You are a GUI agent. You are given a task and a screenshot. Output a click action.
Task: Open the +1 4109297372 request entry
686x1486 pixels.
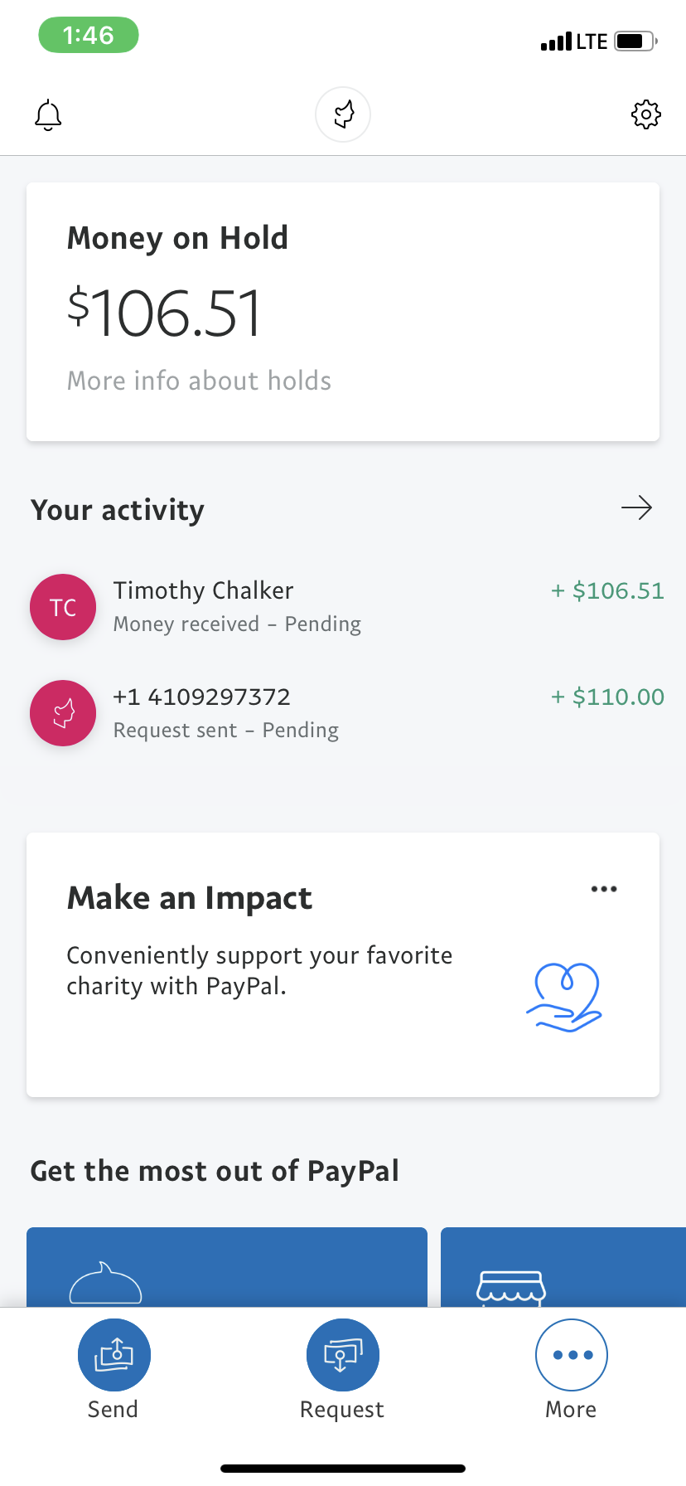(x=343, y=713)
